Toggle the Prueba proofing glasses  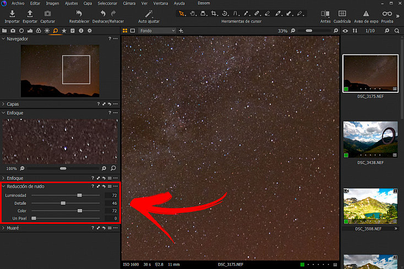tap(387, 17)
